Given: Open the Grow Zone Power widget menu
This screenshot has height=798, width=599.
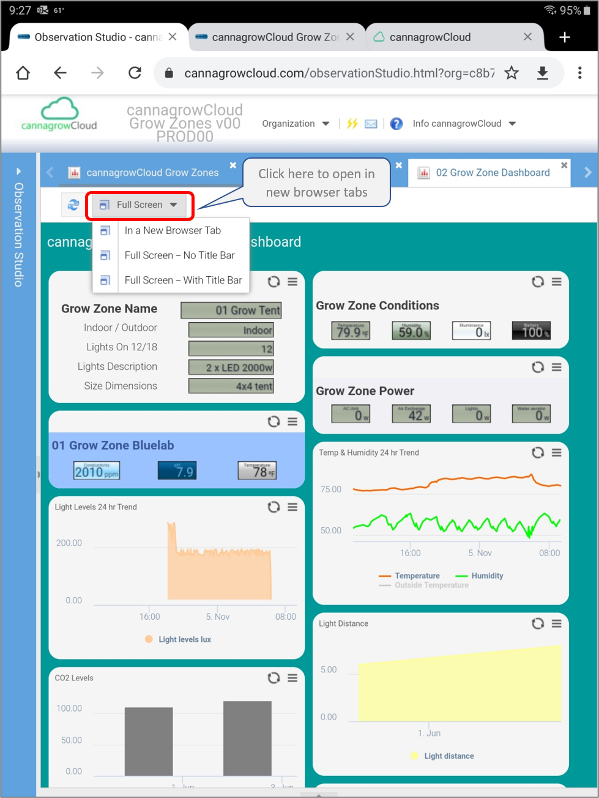Looking at the screenshot, I should (x=556, y=367).
